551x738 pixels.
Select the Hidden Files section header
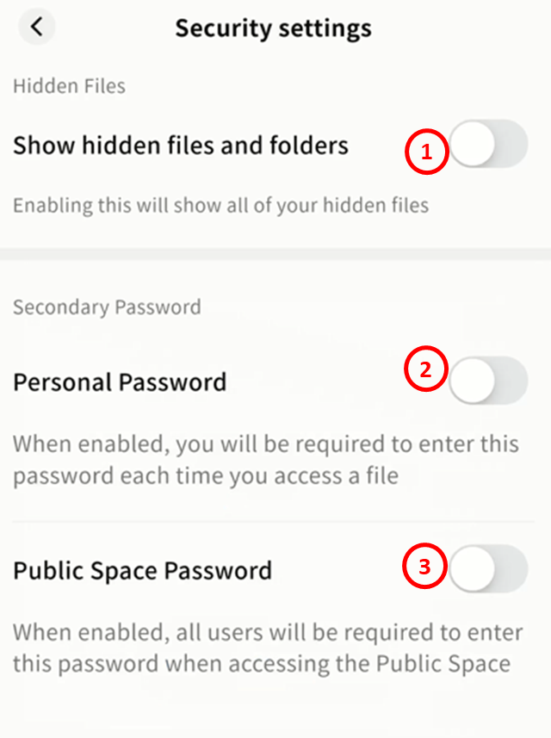pyautogui.click(x=69, y=86)
